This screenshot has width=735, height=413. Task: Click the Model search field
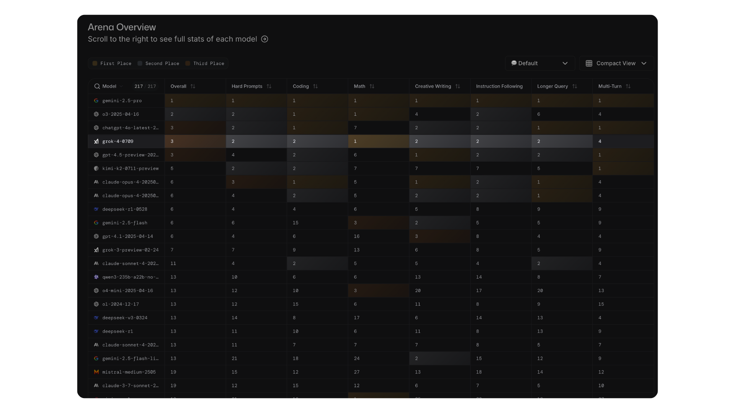[126, 86]
